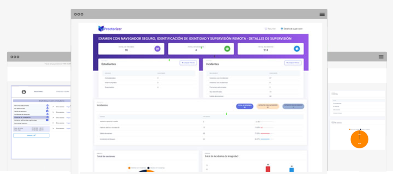
Task: Click dark legend dot in Total de sesiones chart
Action: point(149,168)
